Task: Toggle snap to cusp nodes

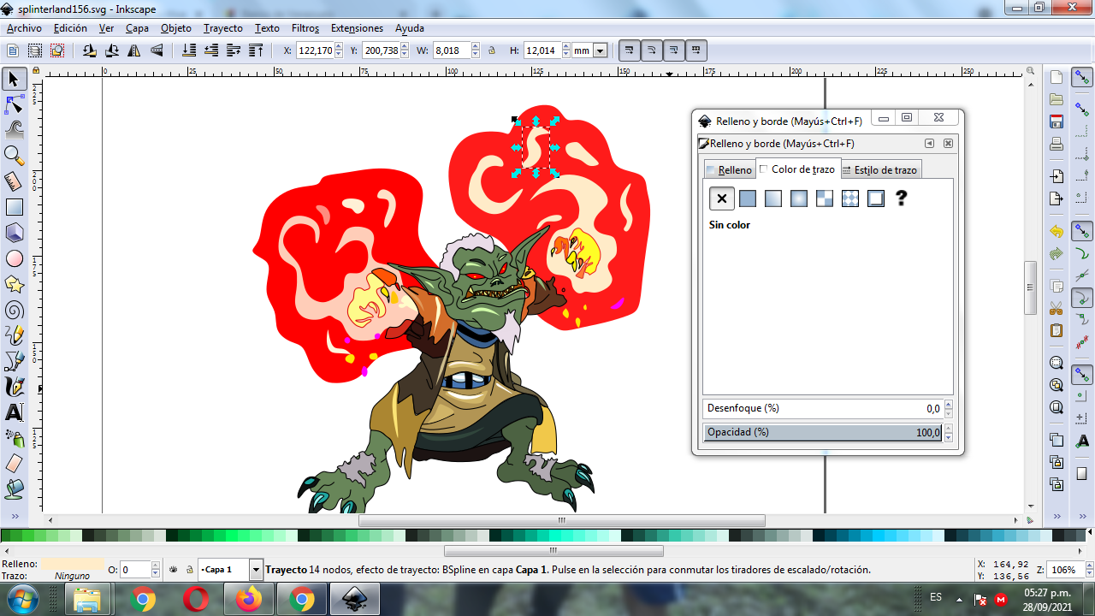Action: (x=1082, y=298)
